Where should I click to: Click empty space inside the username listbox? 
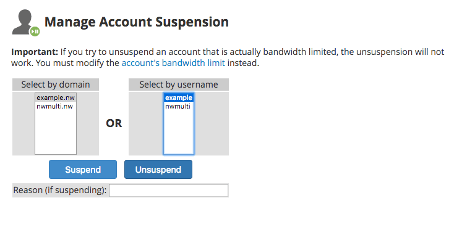[x=179, y=133]
